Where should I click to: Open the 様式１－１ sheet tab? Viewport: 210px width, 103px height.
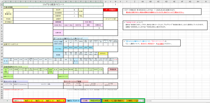18,101
